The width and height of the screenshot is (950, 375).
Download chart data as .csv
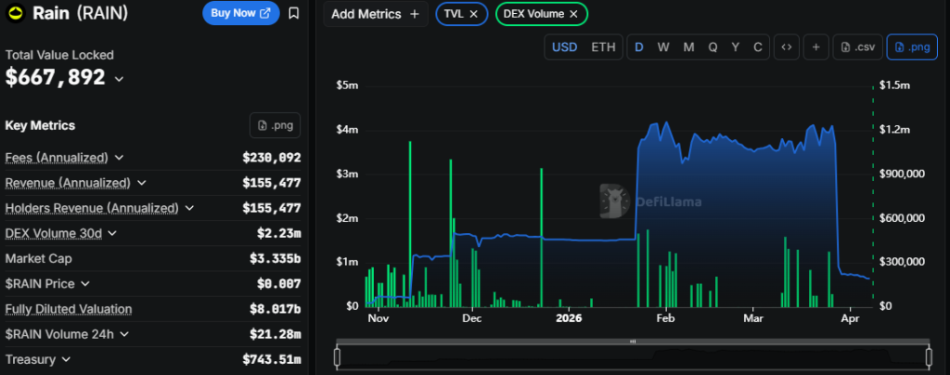coord(858,47)
